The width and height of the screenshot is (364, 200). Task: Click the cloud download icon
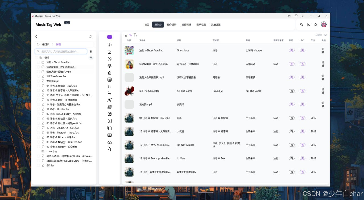pos(109,142)
